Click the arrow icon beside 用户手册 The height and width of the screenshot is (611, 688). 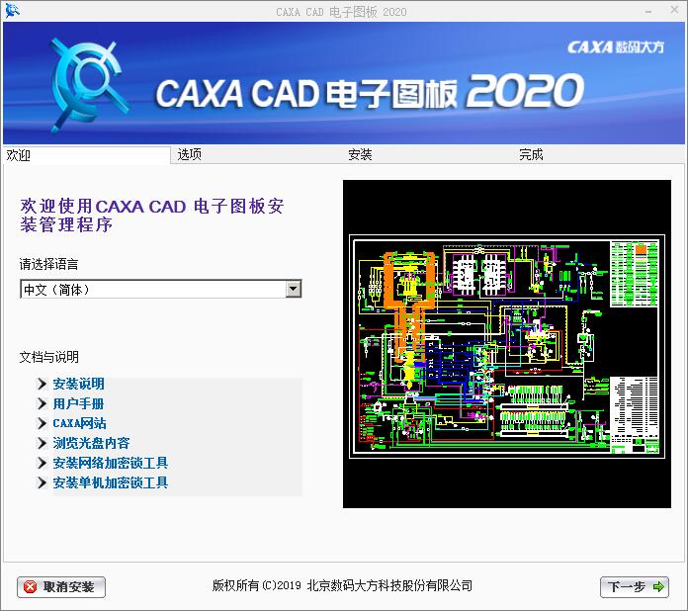point(43,403)
